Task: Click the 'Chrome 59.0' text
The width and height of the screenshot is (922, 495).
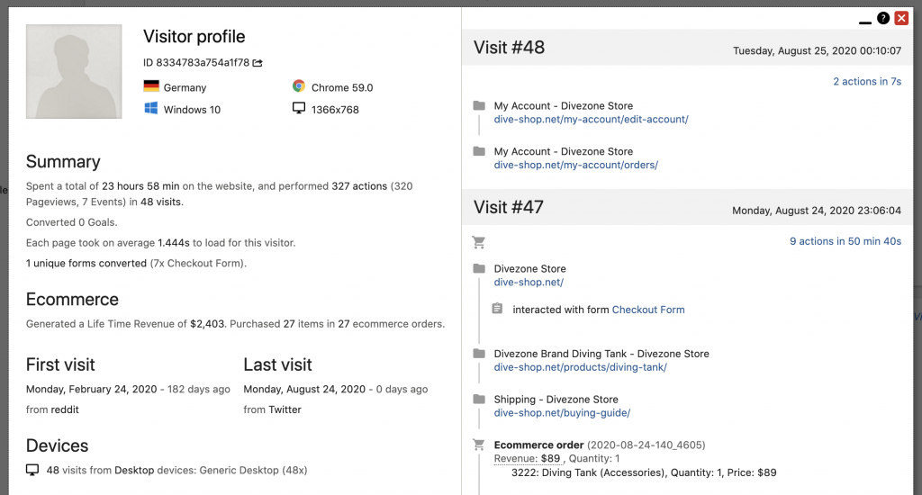Action: 342,87
